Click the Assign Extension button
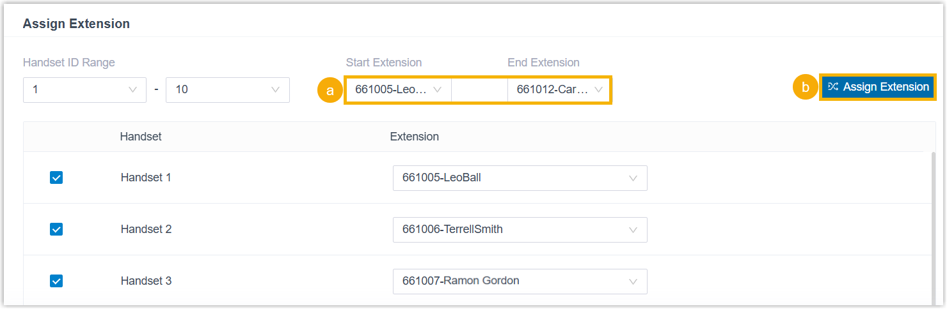The height and width of the screenshot is (309, 947). [877, 87]
